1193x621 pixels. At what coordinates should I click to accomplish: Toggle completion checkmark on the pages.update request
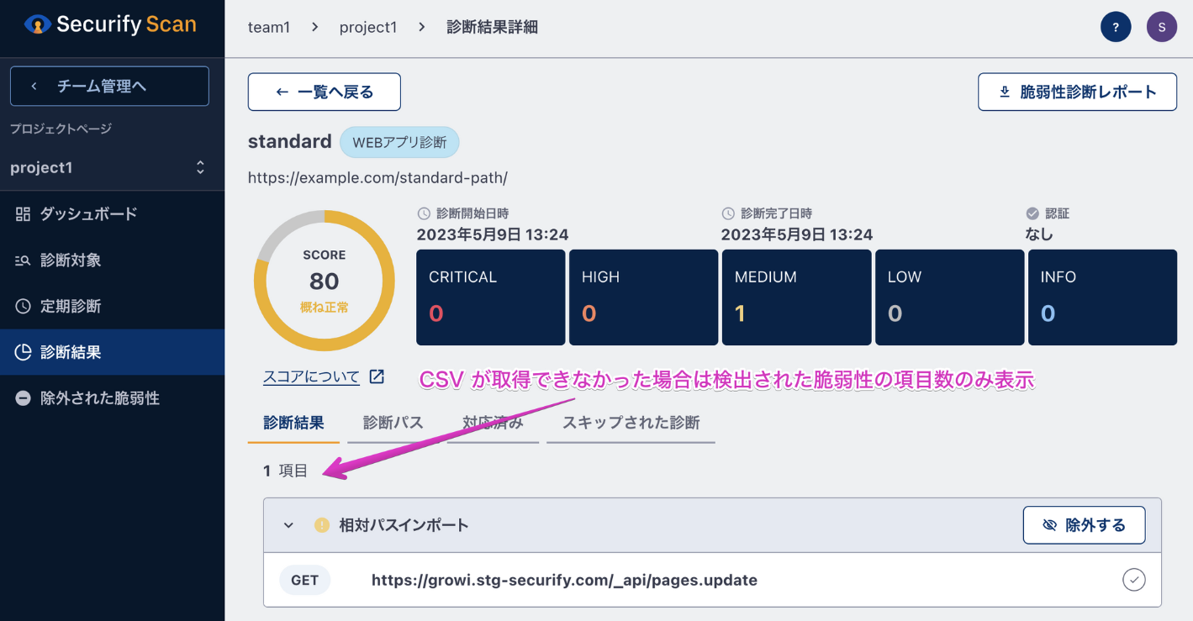[1133, 580]
